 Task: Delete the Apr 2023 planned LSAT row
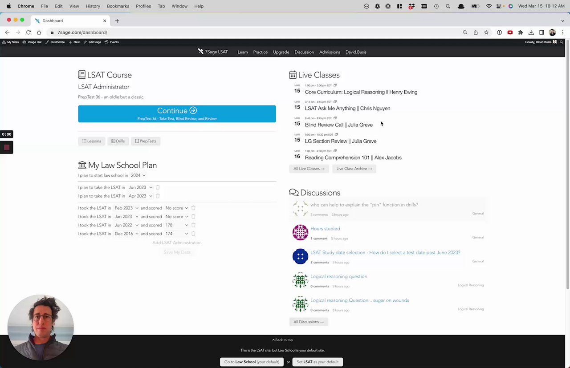pyautogui.click(x=158, y=196)
